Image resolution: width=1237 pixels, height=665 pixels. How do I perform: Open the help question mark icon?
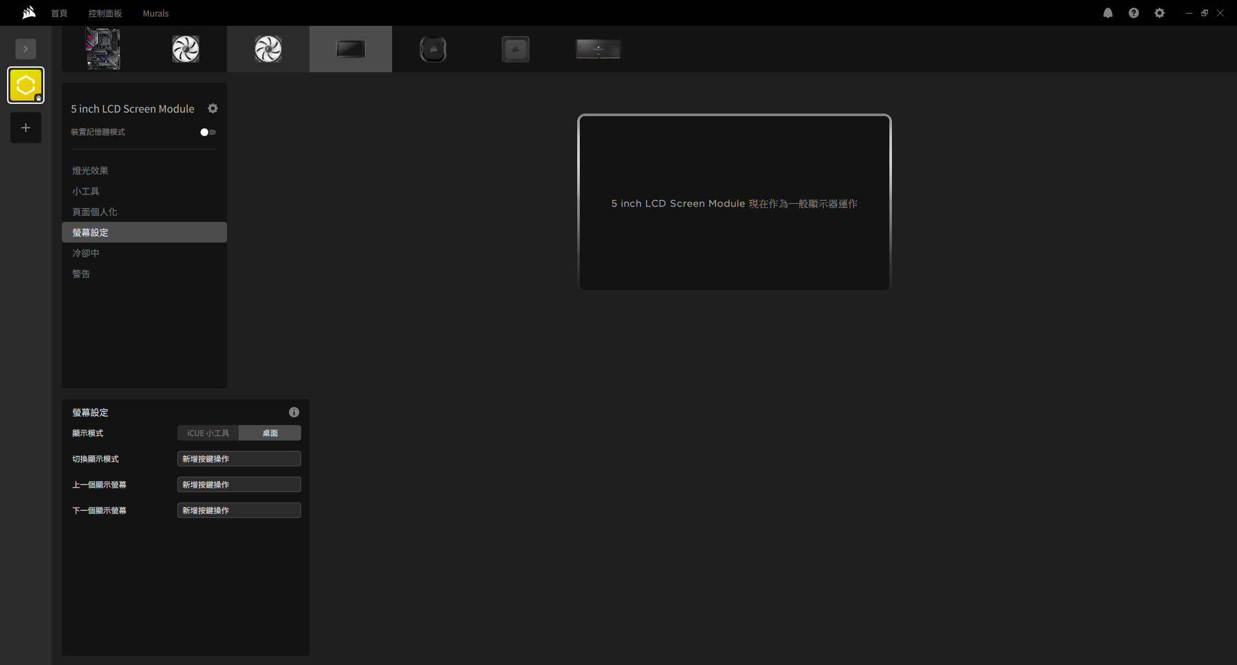[x=1134, y=13]
